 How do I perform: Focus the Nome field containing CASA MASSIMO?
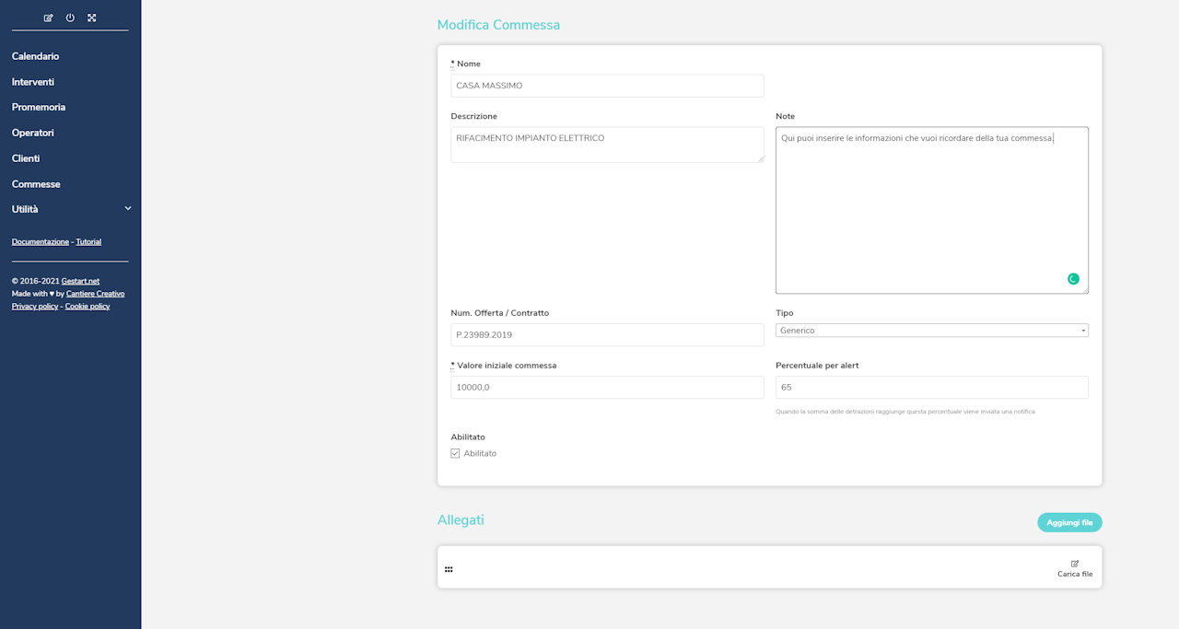[x=607, y=86]
